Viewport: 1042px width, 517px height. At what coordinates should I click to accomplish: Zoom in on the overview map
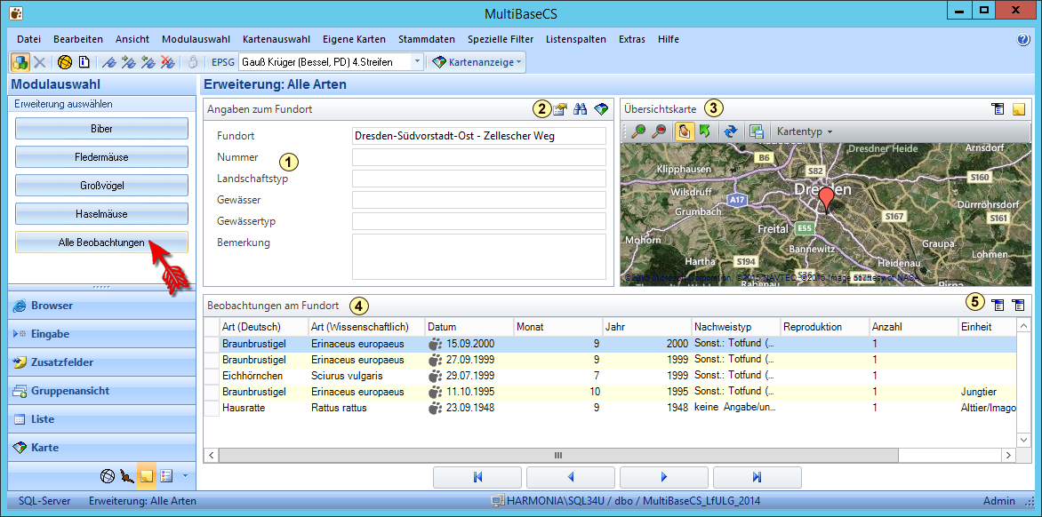(638, 131)
